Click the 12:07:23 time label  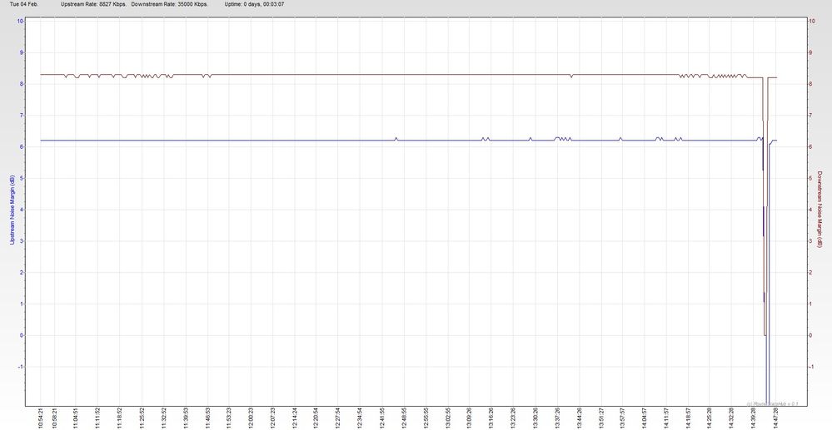(x=272, y=418)
